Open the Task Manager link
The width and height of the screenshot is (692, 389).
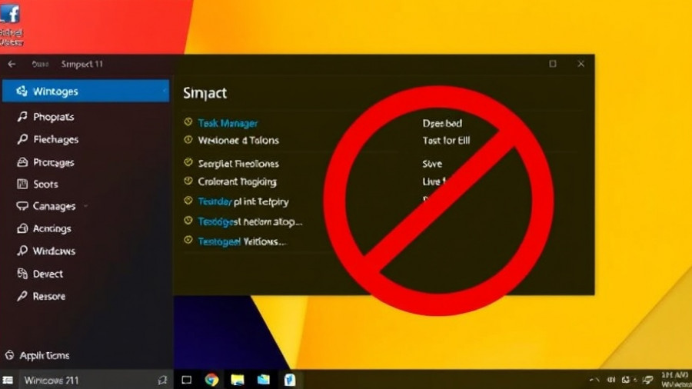pyautogui.click(x=228, y=123)
